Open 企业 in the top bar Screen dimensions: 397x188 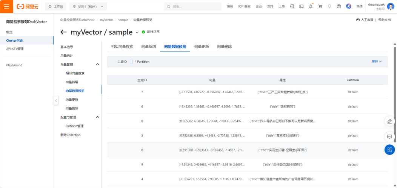point(259,6)
